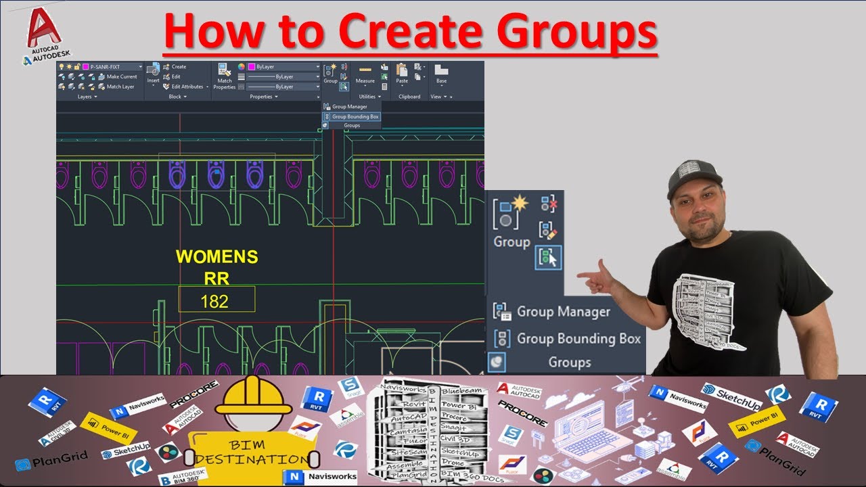Expand the Layers panel title
866x487 pixels.
click(x=87, y=97)
